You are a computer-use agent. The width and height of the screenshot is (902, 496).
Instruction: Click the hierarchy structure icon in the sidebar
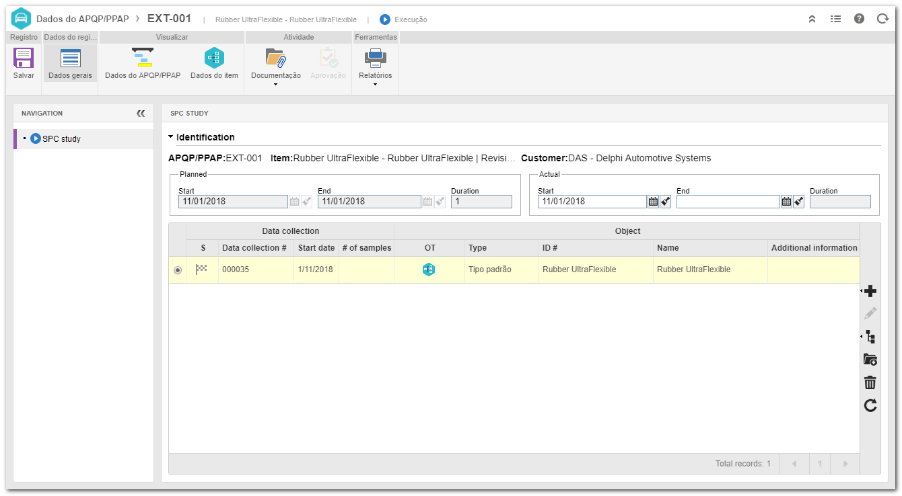click(x=870, y=337)
